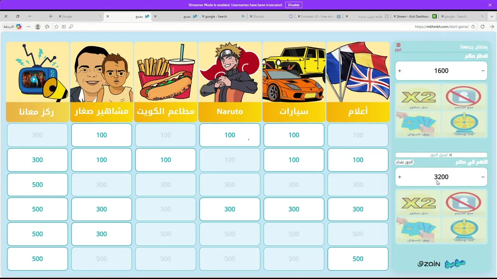Open a new tab with plus icon
This screenshot has height=279, width=497.
50,16
